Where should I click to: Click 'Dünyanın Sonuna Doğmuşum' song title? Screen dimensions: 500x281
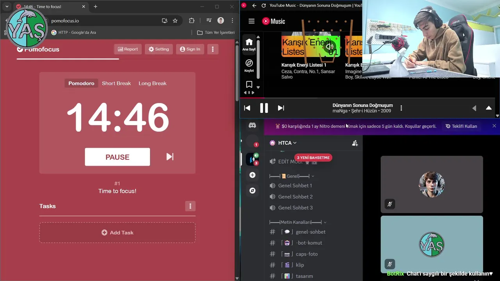click(x=362, y=105)
